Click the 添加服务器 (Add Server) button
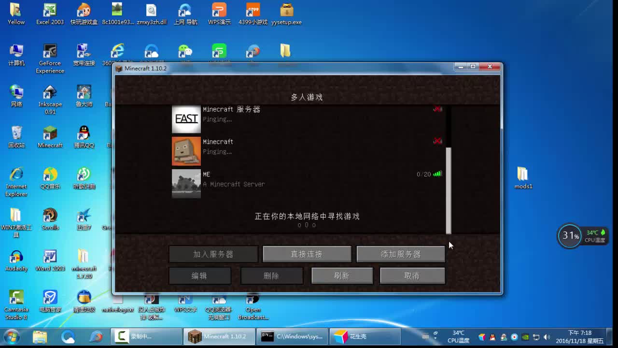The image size is (618, 348). coord(401,254)
